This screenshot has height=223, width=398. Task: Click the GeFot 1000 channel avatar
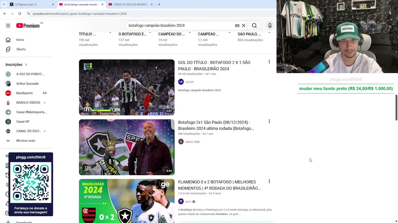coord(181,142)
